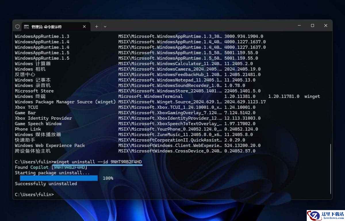Click the text 'Windows 媒体播放器'
This screenshot has width=345, height=221.
pos(38,134)
